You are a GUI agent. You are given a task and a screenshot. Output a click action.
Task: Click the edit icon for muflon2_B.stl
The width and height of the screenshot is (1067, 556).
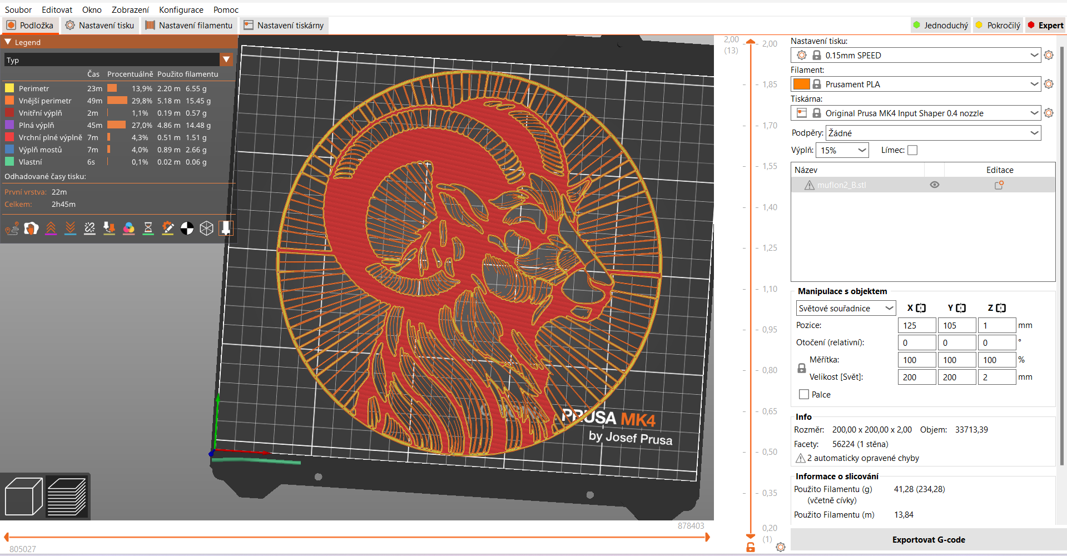point(999,185)
